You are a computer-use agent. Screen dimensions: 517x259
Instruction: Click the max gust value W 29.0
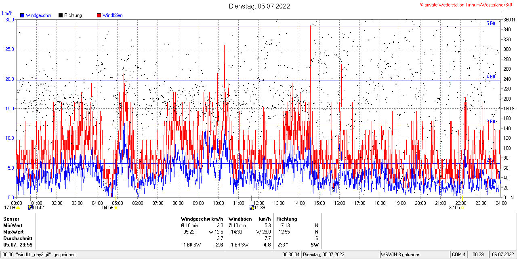[x=263, y=232]
